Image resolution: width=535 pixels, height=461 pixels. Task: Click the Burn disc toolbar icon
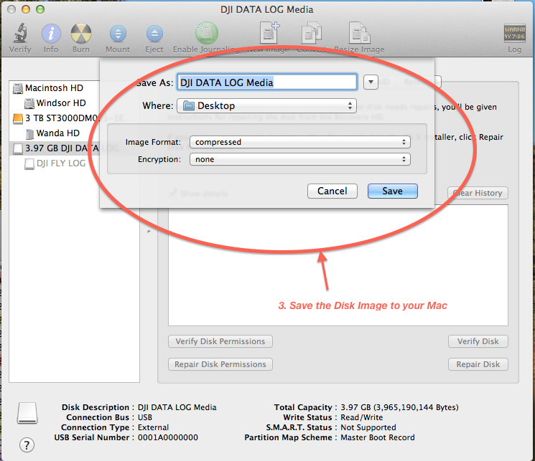[81, 34]
